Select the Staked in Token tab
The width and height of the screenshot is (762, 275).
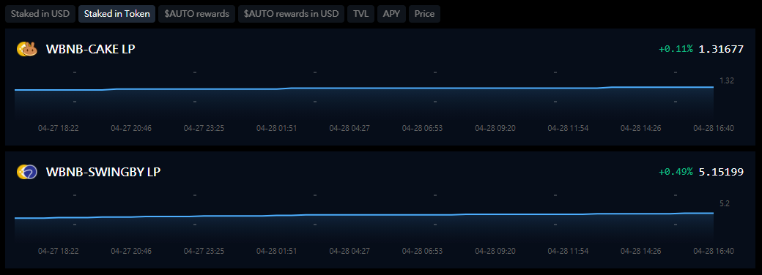click(x=117, y=14)
